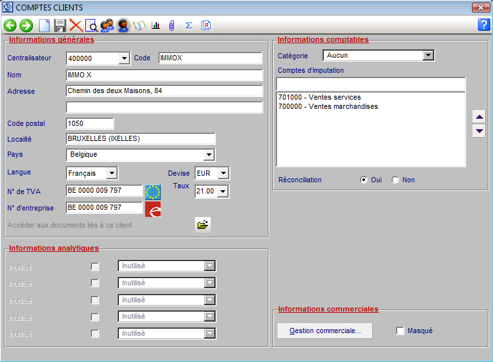Viewport: 493px width, 362px height.
Task: Open linked documents folder icon
Action: (203, 225)
